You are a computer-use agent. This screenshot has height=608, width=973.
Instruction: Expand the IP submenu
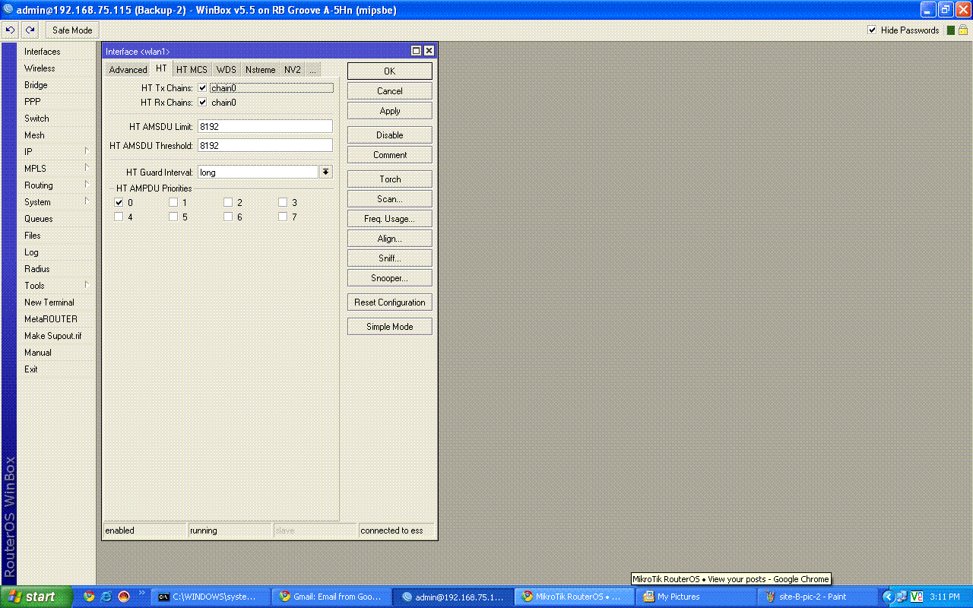(57, 152)
